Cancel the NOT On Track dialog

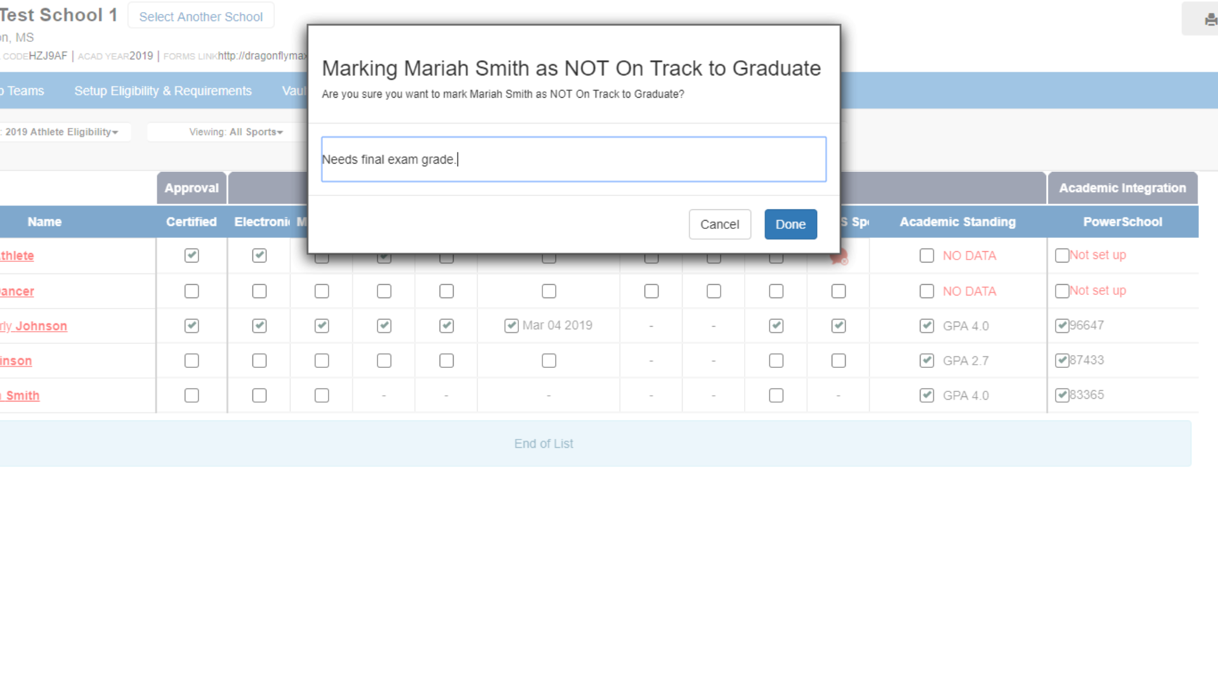pyautogui.click(x=719, y=225)
